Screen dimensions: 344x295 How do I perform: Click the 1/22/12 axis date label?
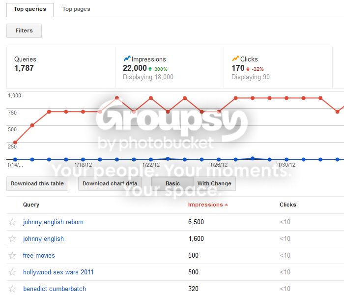click(x=151, y=165)
